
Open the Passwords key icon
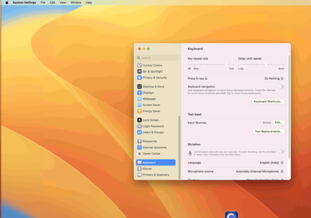(139, 141)
